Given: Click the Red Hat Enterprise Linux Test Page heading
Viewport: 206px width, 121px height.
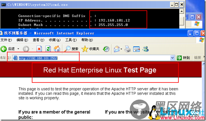Looking at the screenshot, I should tap(100, 70).
